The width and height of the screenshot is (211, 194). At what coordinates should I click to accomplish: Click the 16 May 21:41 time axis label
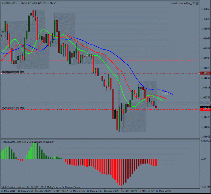[x=112, y=191]
